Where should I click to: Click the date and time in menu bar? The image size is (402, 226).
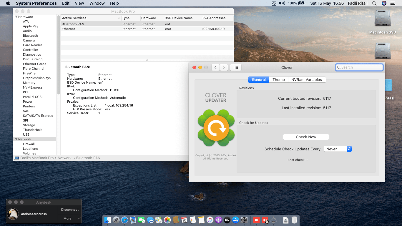[x=327, y=3]
